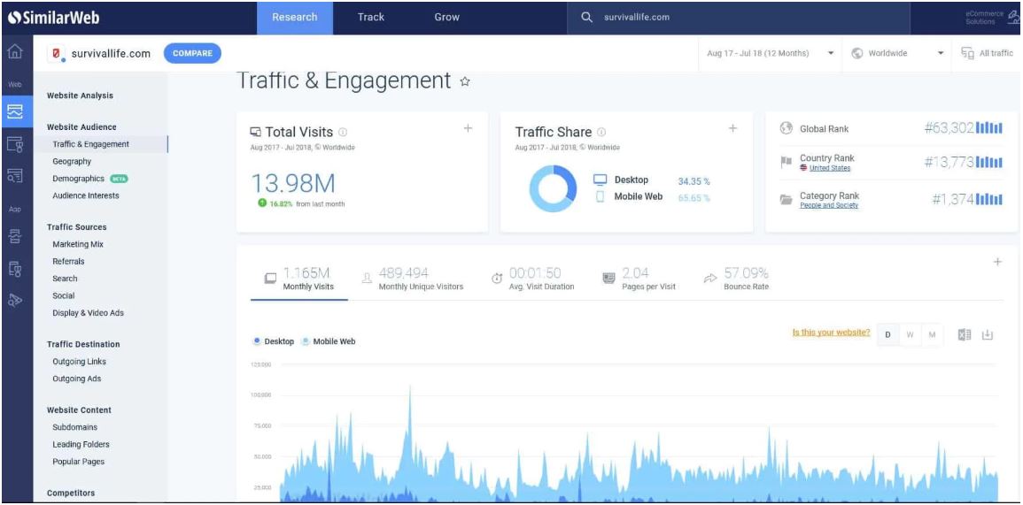Add Total Visits card via plus icon
This screenshot has width=1023, height=505.
(x=468, y=129)
